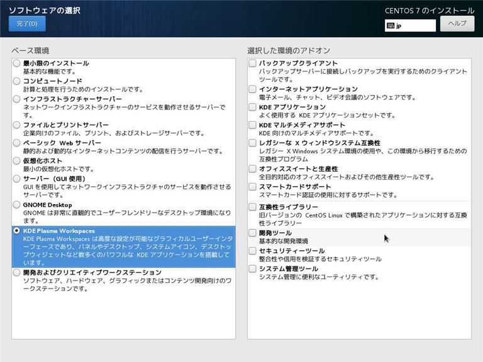483x362 pixels.
Task: Click the text 電子メール、チャット、ビデオ会議のソフトウェアです。
Action: click(x=338, y=97)
